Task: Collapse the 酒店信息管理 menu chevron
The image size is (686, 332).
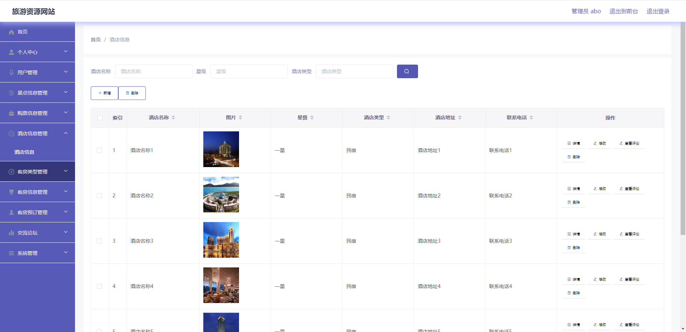Action: [x=66, y=133]
